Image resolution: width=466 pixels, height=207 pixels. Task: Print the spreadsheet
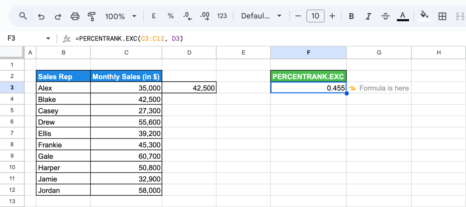click(x=75, y=16)
